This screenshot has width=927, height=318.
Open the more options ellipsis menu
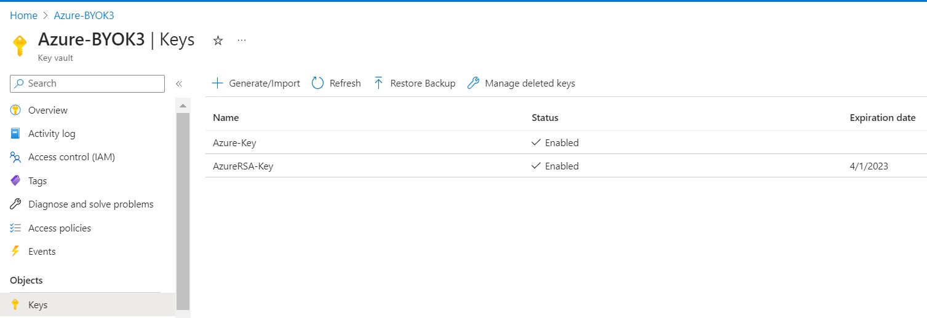[242, 41]
